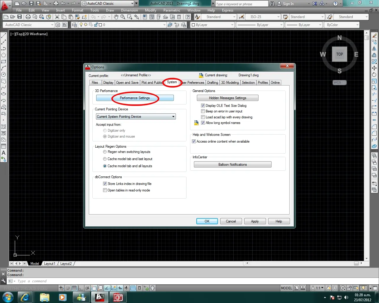Open the Express menu
The height and width of the screenshot is (303, 379).
point(228,10)
